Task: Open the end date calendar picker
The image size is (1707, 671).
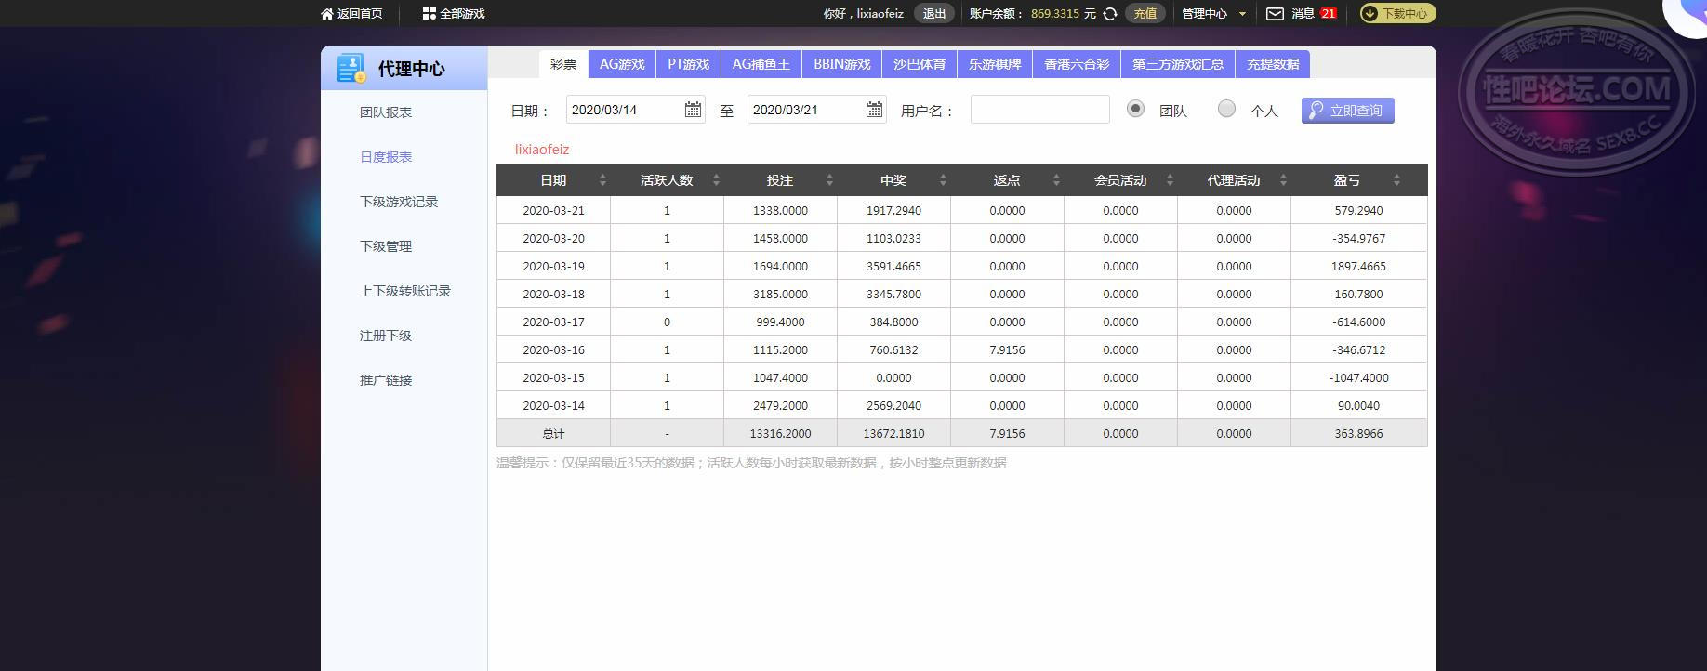Action: click(874, 110)
